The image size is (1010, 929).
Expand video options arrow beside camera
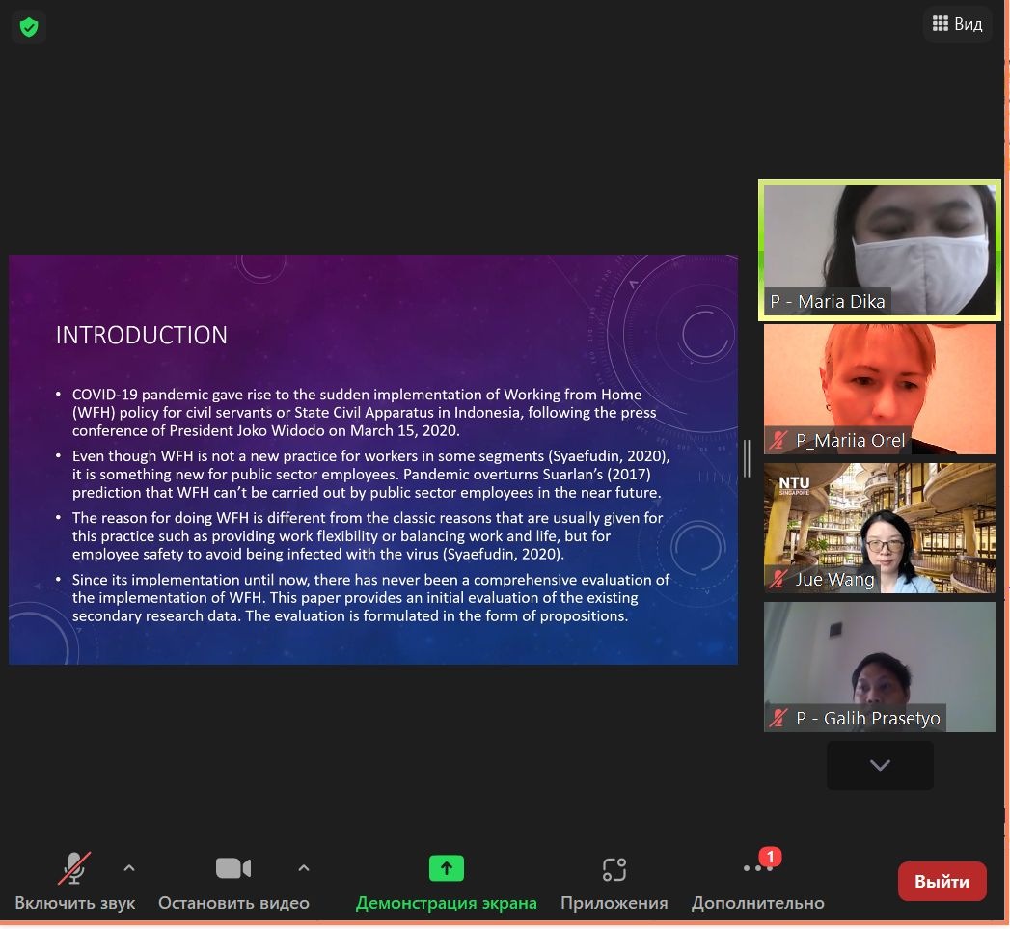[x=304, y=868]
